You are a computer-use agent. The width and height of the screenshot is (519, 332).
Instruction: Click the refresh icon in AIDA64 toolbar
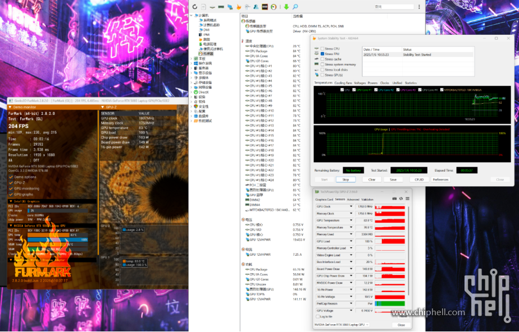pyautogui.click(x=194, y=7)
